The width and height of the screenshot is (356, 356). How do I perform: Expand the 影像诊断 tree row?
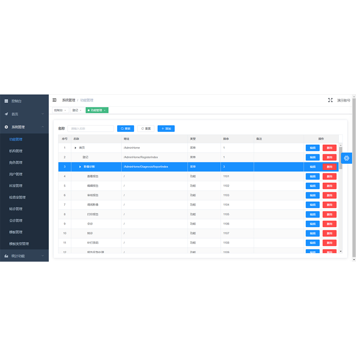pos(80,167)
